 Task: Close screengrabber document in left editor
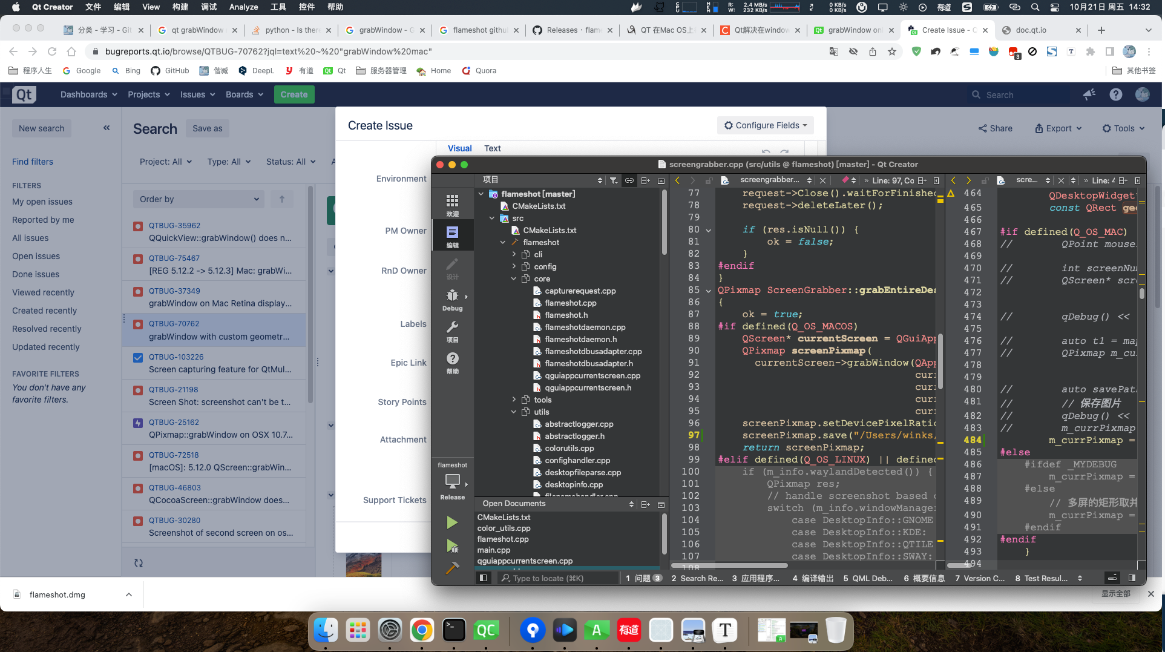tap(822, 180)
